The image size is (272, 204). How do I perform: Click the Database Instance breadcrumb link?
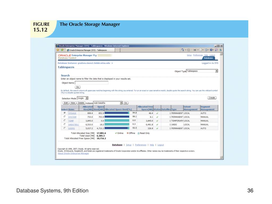(84, 63)
